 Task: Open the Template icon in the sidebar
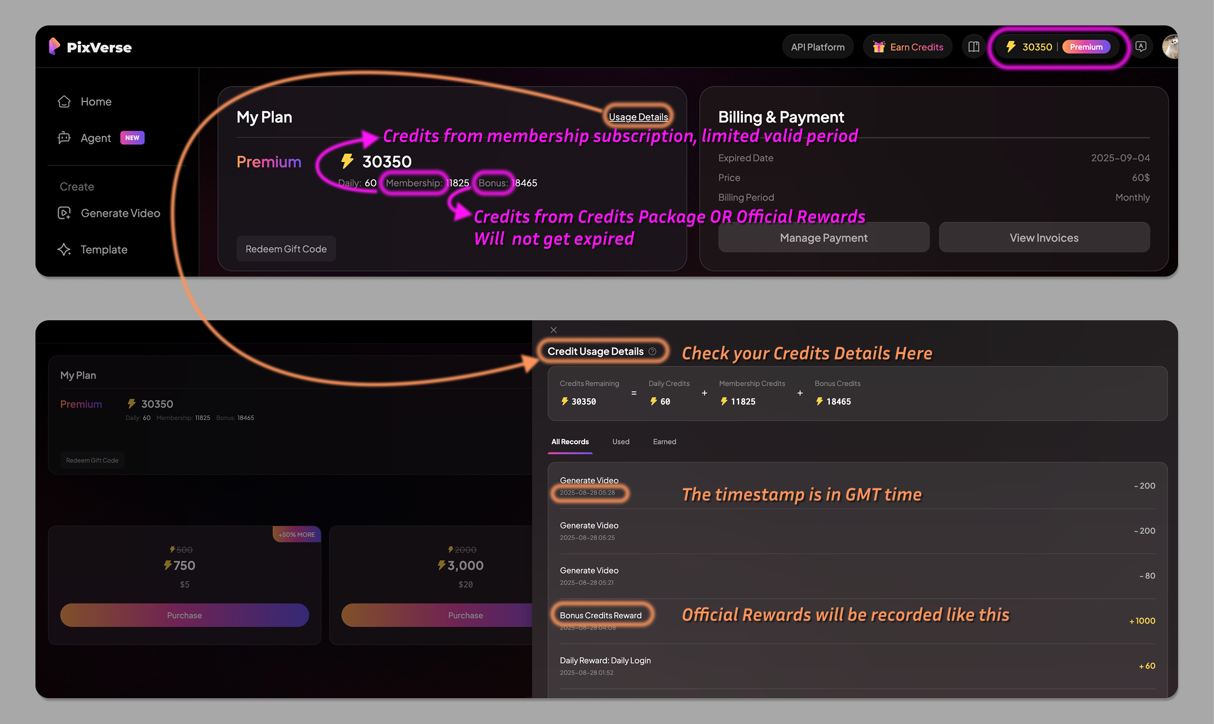64,249
